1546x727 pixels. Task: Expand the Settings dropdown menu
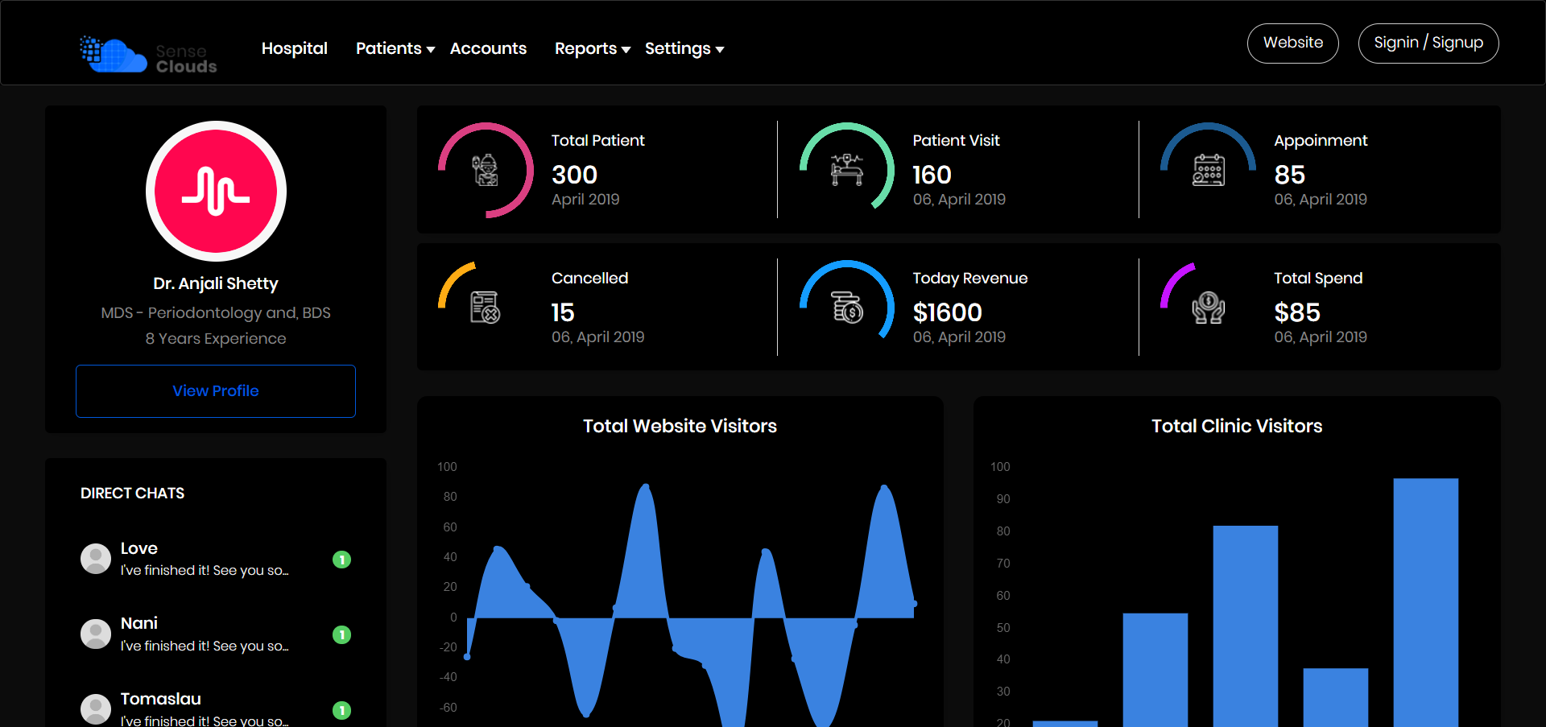(684, 48)
